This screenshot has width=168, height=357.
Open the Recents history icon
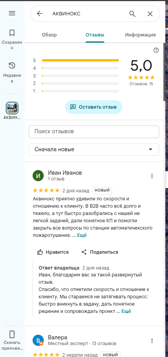pyautogui.click(x=12, y=66)
